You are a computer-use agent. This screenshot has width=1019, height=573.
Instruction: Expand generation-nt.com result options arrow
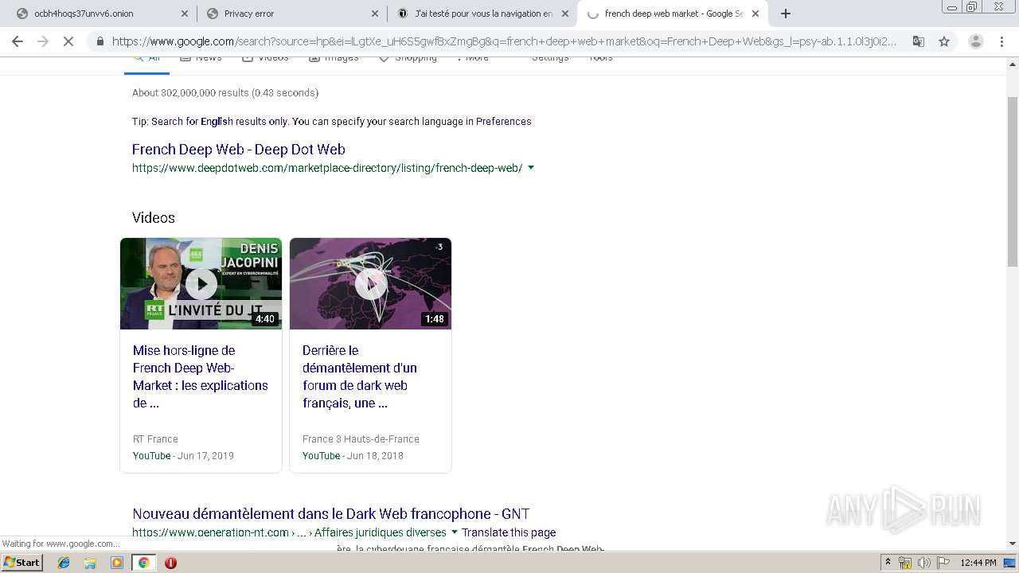pyautogui.click(x=455, y=532)
